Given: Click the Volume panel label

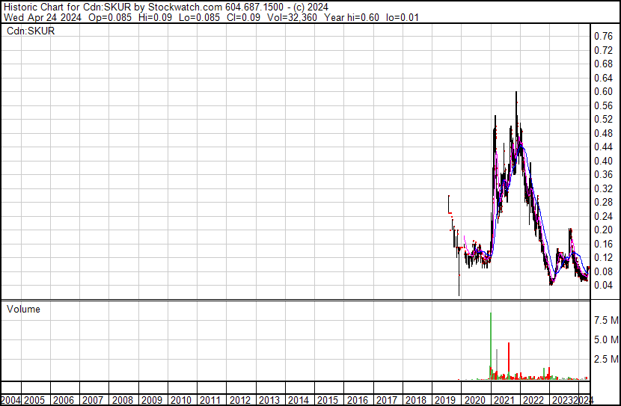Looking at the screenshot, I should [23, 309].
